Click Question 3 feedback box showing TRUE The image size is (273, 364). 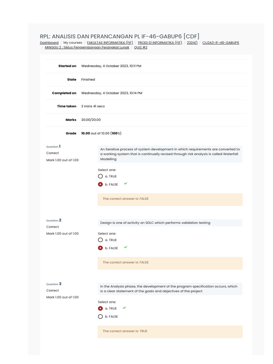170,331
